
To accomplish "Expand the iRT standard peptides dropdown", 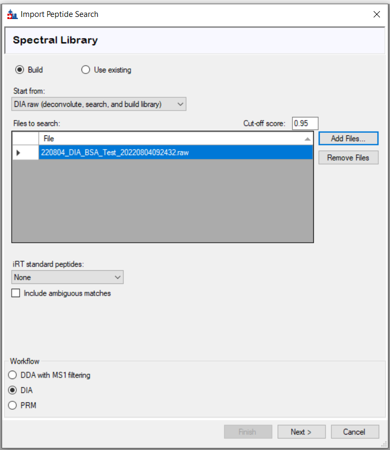I will coord(67,277).
